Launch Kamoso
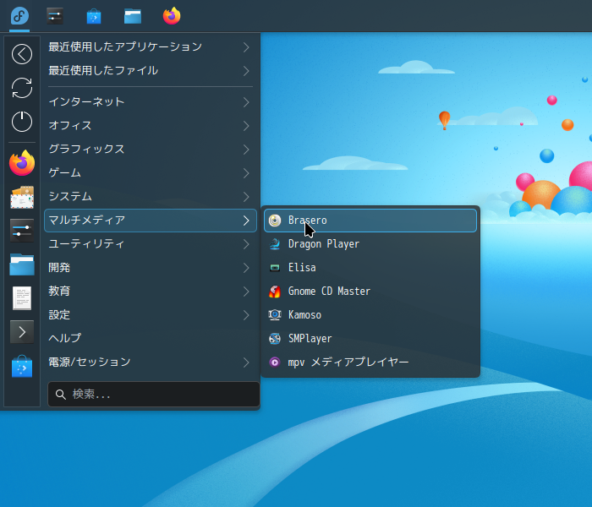 tap(370, 315)
